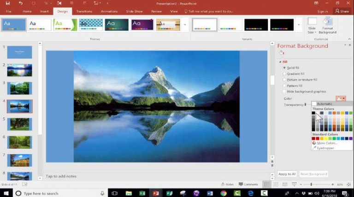Pick the orange theme color swatch
The width and height of the screenshot is (354, 197).
(x=334, y=113)
